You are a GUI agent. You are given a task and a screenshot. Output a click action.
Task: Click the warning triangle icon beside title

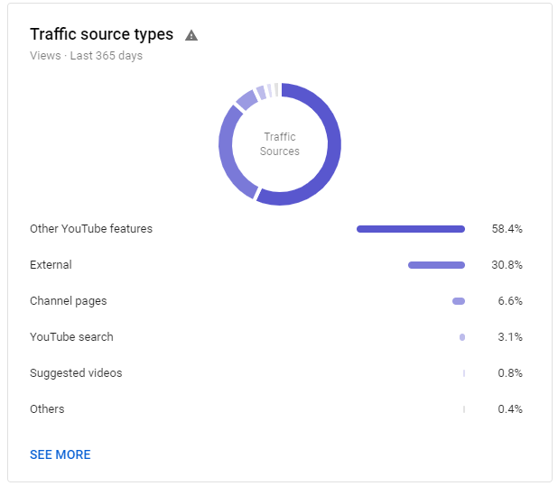(x=191, y=35)
